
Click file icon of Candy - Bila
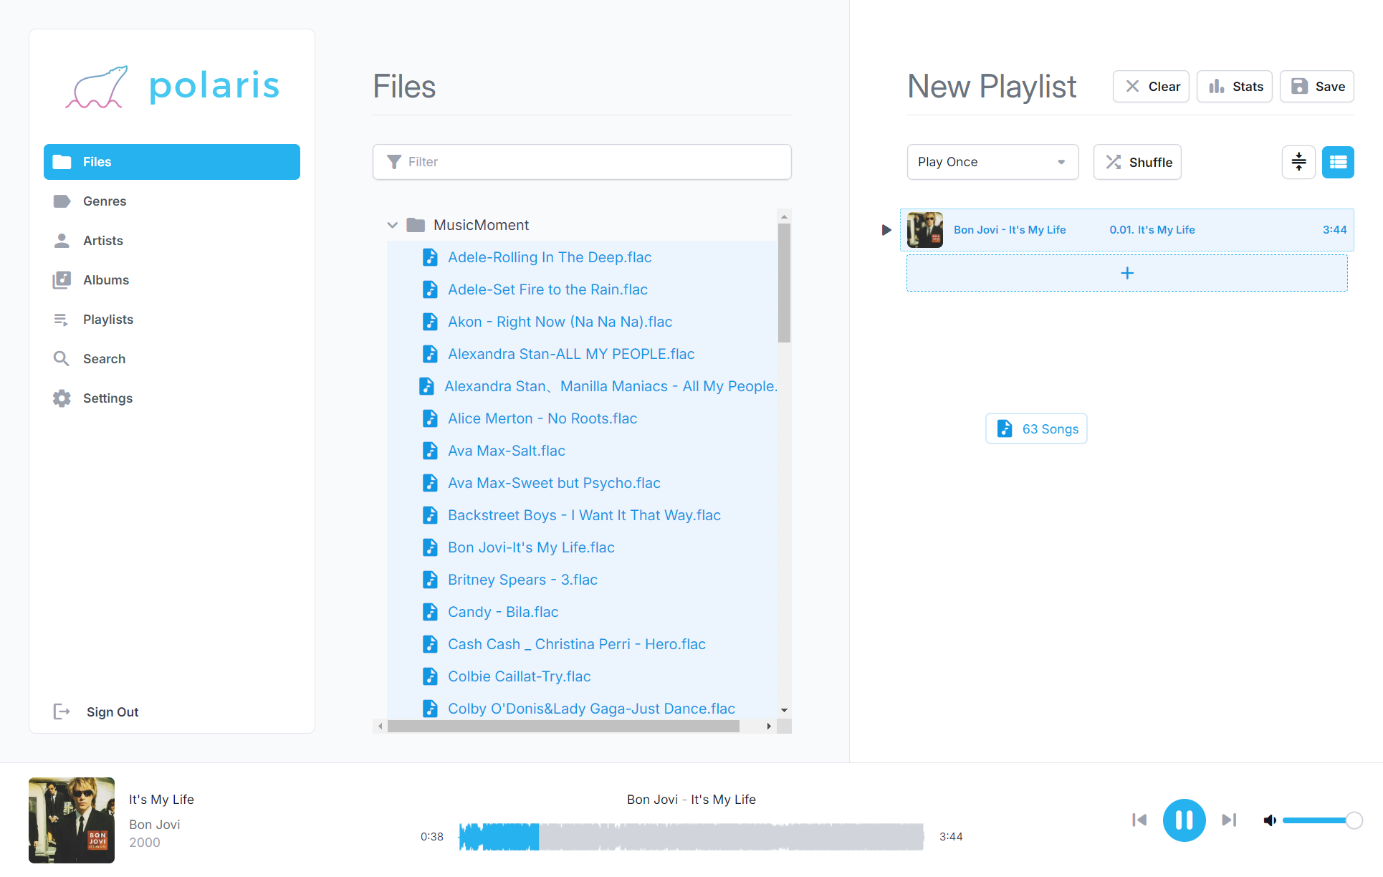pos(430,612)
